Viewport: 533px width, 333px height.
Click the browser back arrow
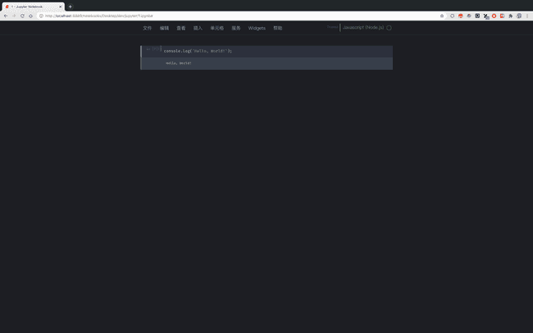tap(6, 16)
